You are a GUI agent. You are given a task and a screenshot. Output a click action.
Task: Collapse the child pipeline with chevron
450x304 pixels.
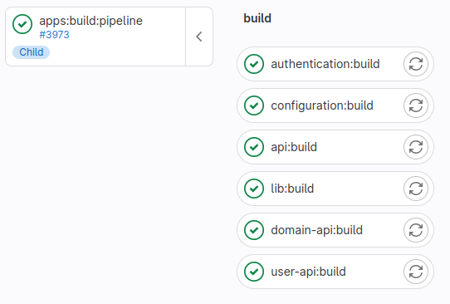[199, 37]
